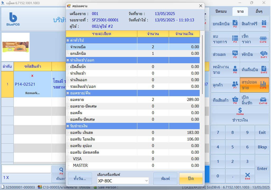
Task: Click the delete item (ลบรายการ) F3 icon
Action: (x=235, y=39)
